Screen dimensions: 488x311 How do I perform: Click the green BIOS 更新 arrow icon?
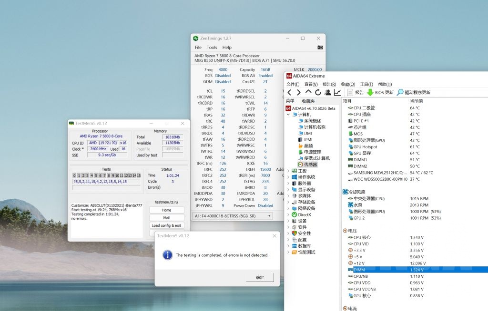tap(370, 92)
